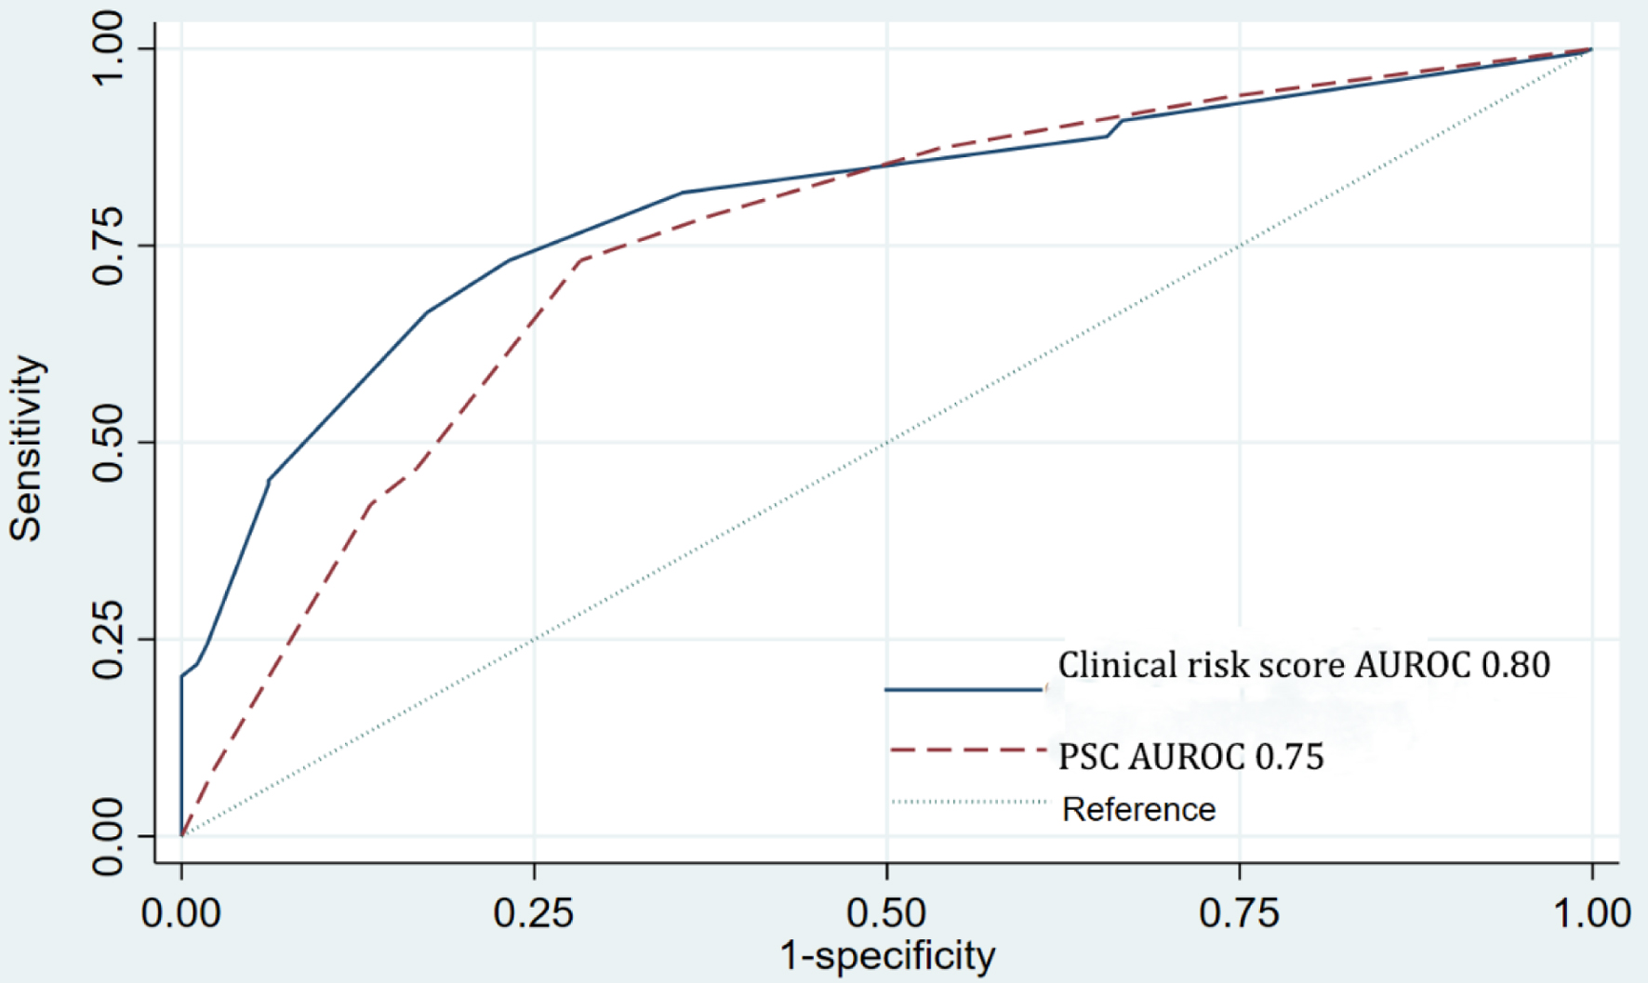The height and width of the screenshot is (983, 1648).
Task: Click the 0.25 tick label on x-axis
Action: coord(534,912)
